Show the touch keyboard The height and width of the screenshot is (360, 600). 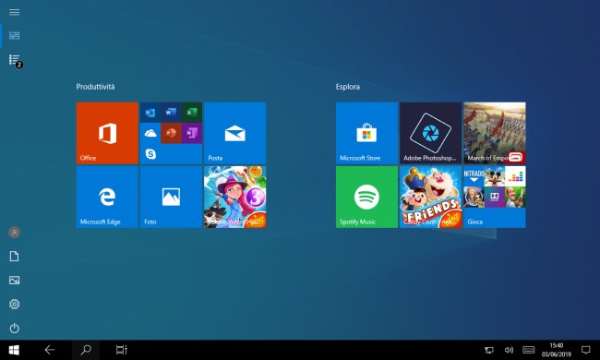coord(528,350)
